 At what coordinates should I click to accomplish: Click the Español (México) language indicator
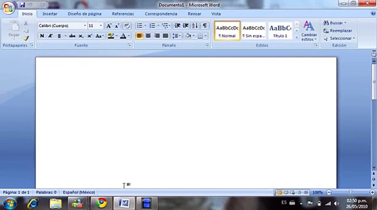[79, 192]
